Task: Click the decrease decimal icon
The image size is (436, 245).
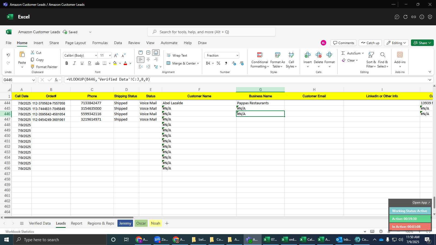Action: click(242, 63)
